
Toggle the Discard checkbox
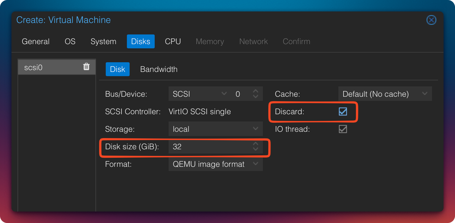343,111
